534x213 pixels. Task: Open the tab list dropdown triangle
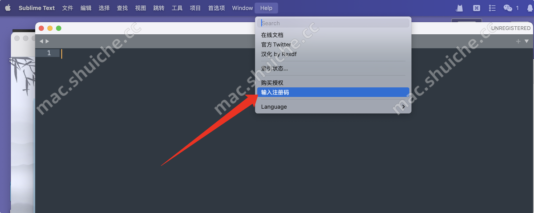[527, 41]
